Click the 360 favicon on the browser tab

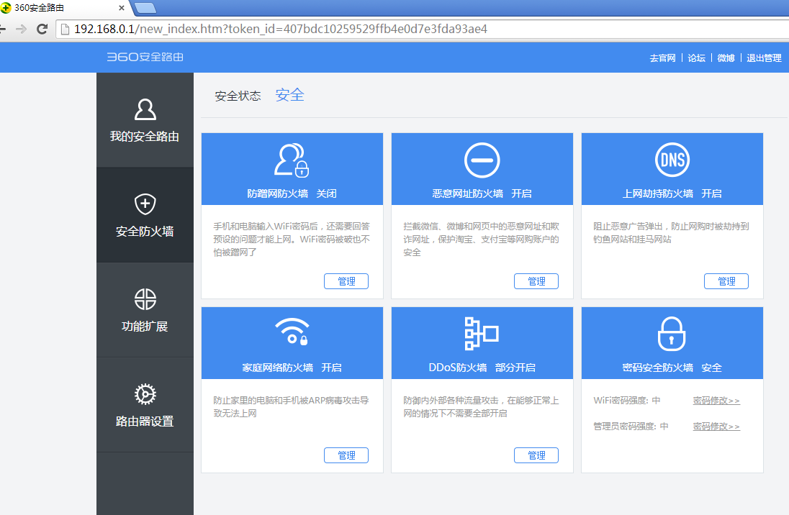[x=6, y=8]
